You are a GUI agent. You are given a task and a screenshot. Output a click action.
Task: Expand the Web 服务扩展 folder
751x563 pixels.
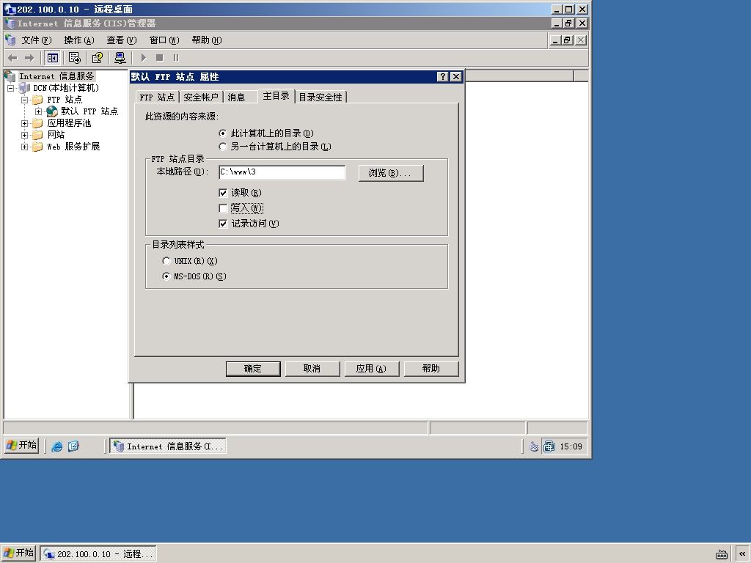24,147
